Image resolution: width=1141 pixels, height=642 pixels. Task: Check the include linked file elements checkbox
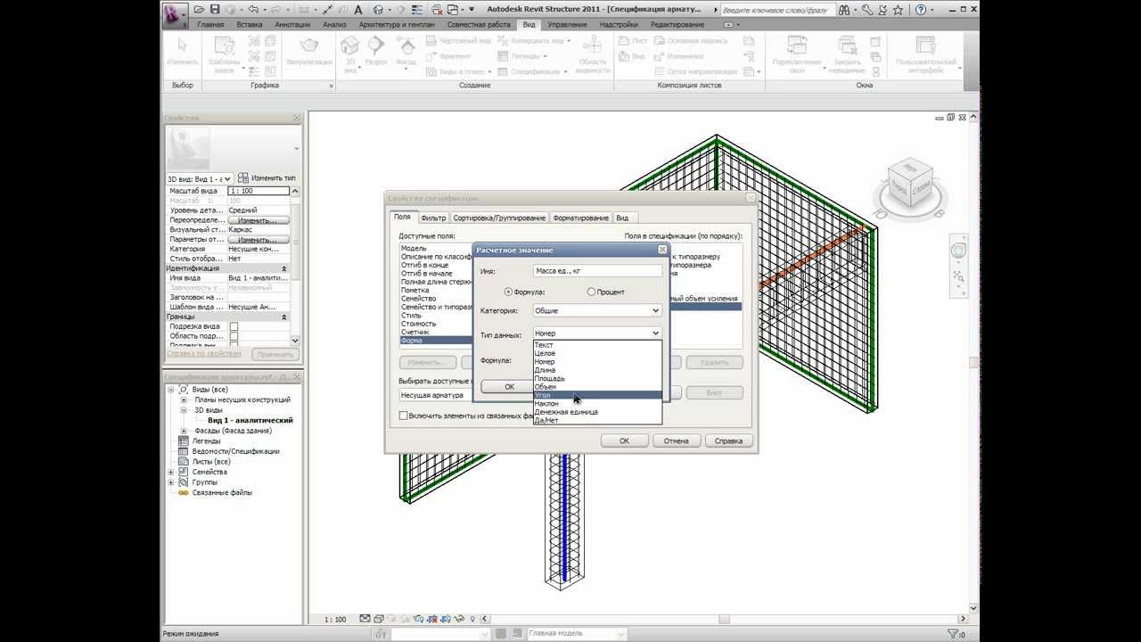(x=404, y=416)
